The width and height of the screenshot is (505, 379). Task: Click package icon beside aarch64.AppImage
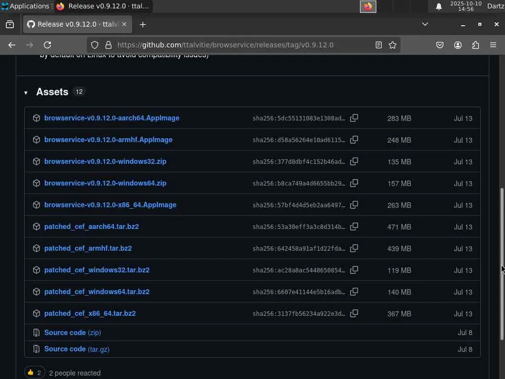pyautogui.click(x=36, y=118)
